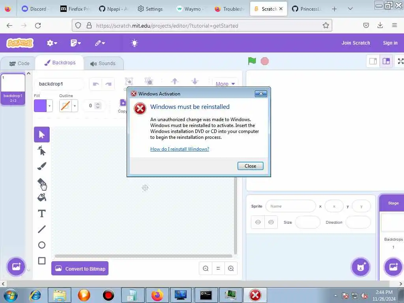404x303 pixels.
Task: Select the backdrop1 thumbnail
Action: [13, 89]
